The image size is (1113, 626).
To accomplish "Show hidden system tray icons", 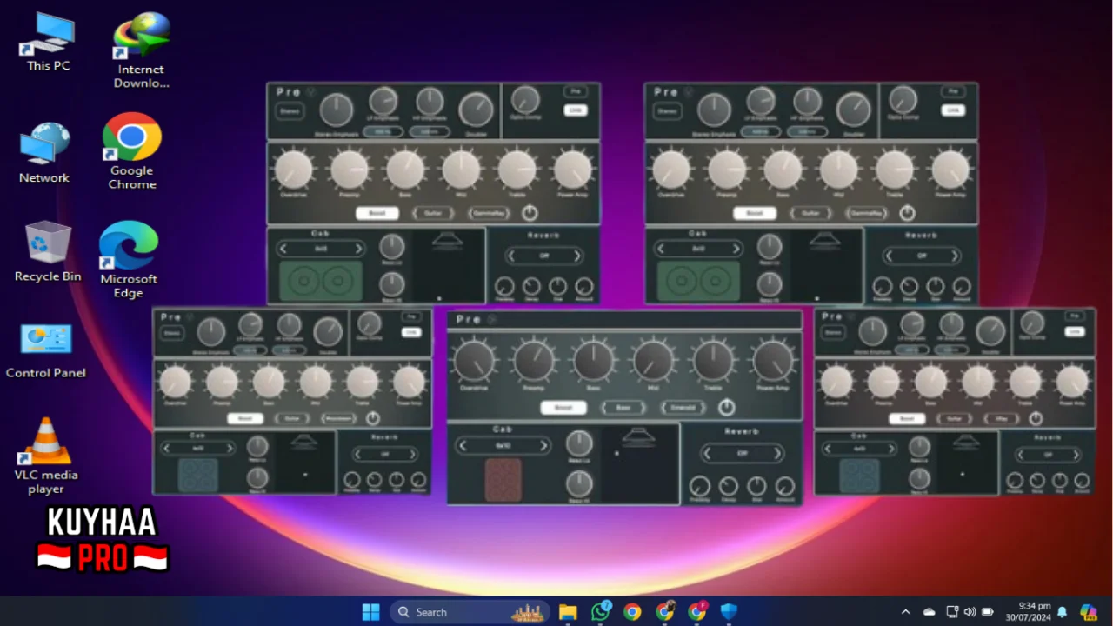I will 905,612.
